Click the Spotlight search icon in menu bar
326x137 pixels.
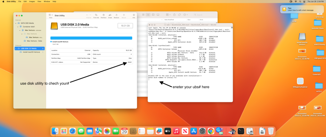click(300, 1)
